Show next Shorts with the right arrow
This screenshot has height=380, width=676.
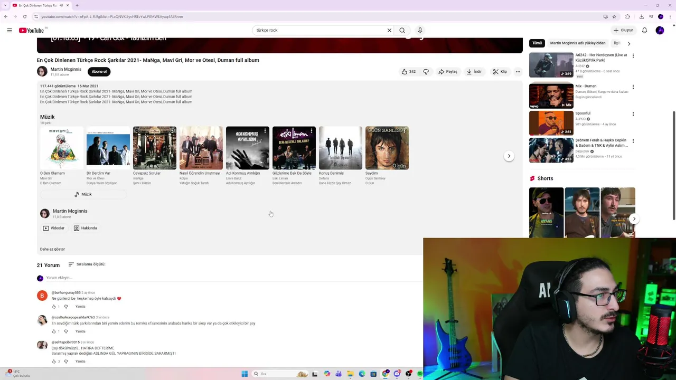(634, 219)
